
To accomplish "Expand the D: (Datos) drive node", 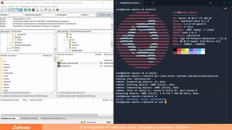I will [x=7, y=48].
